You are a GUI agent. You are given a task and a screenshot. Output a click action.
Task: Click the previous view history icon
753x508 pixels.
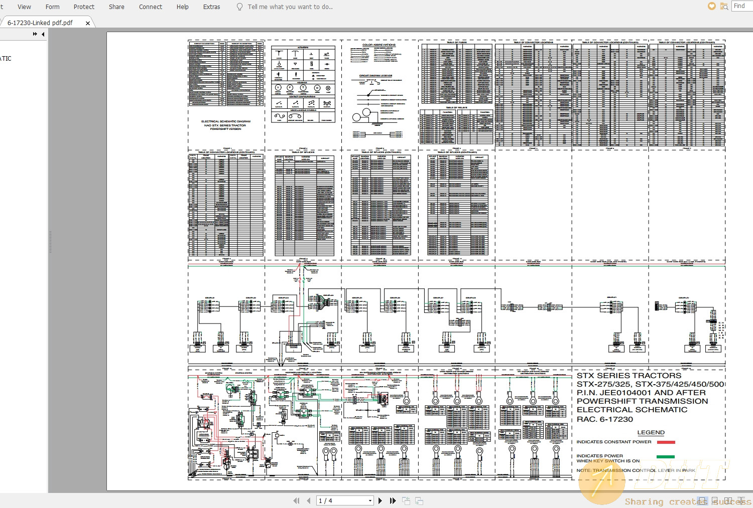(406, 500)
